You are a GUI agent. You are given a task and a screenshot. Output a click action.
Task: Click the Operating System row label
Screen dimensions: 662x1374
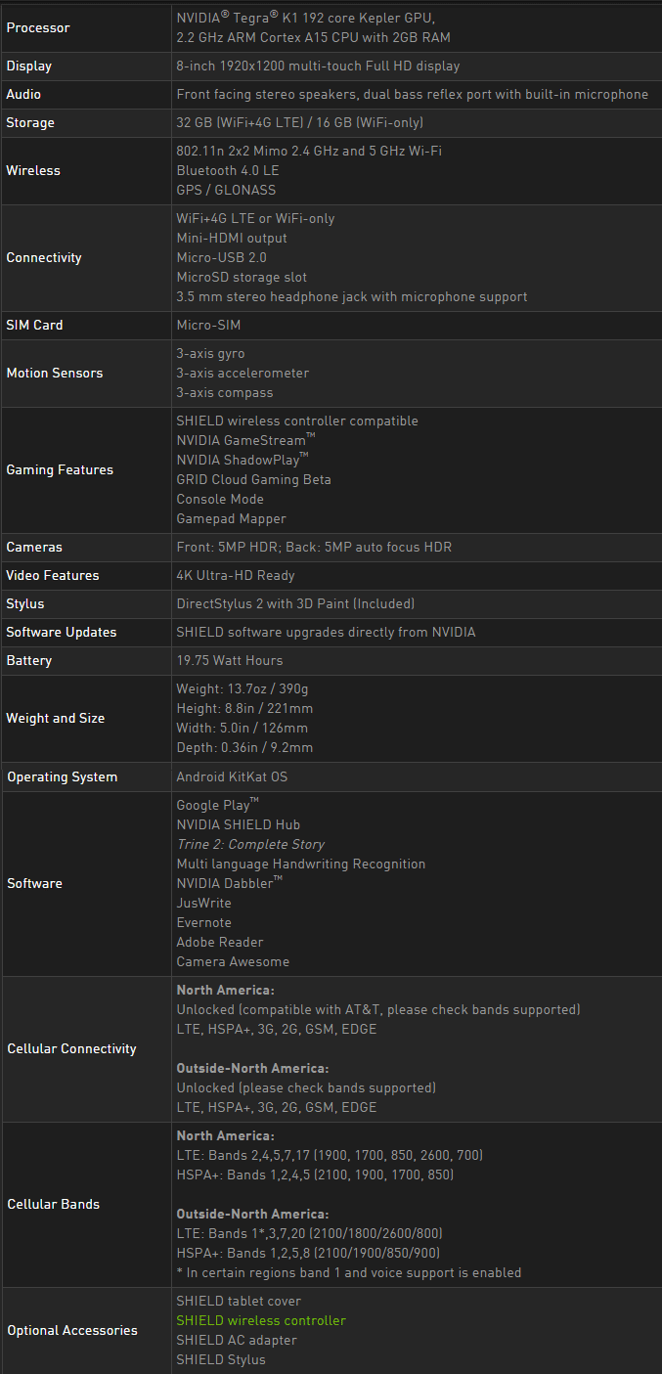click(x=63, y=776)
